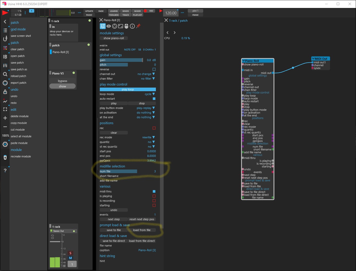Open the settings gear in left sidebar
Image resolution: width=356 pixels, height=271 pixels.
(5, 144)
